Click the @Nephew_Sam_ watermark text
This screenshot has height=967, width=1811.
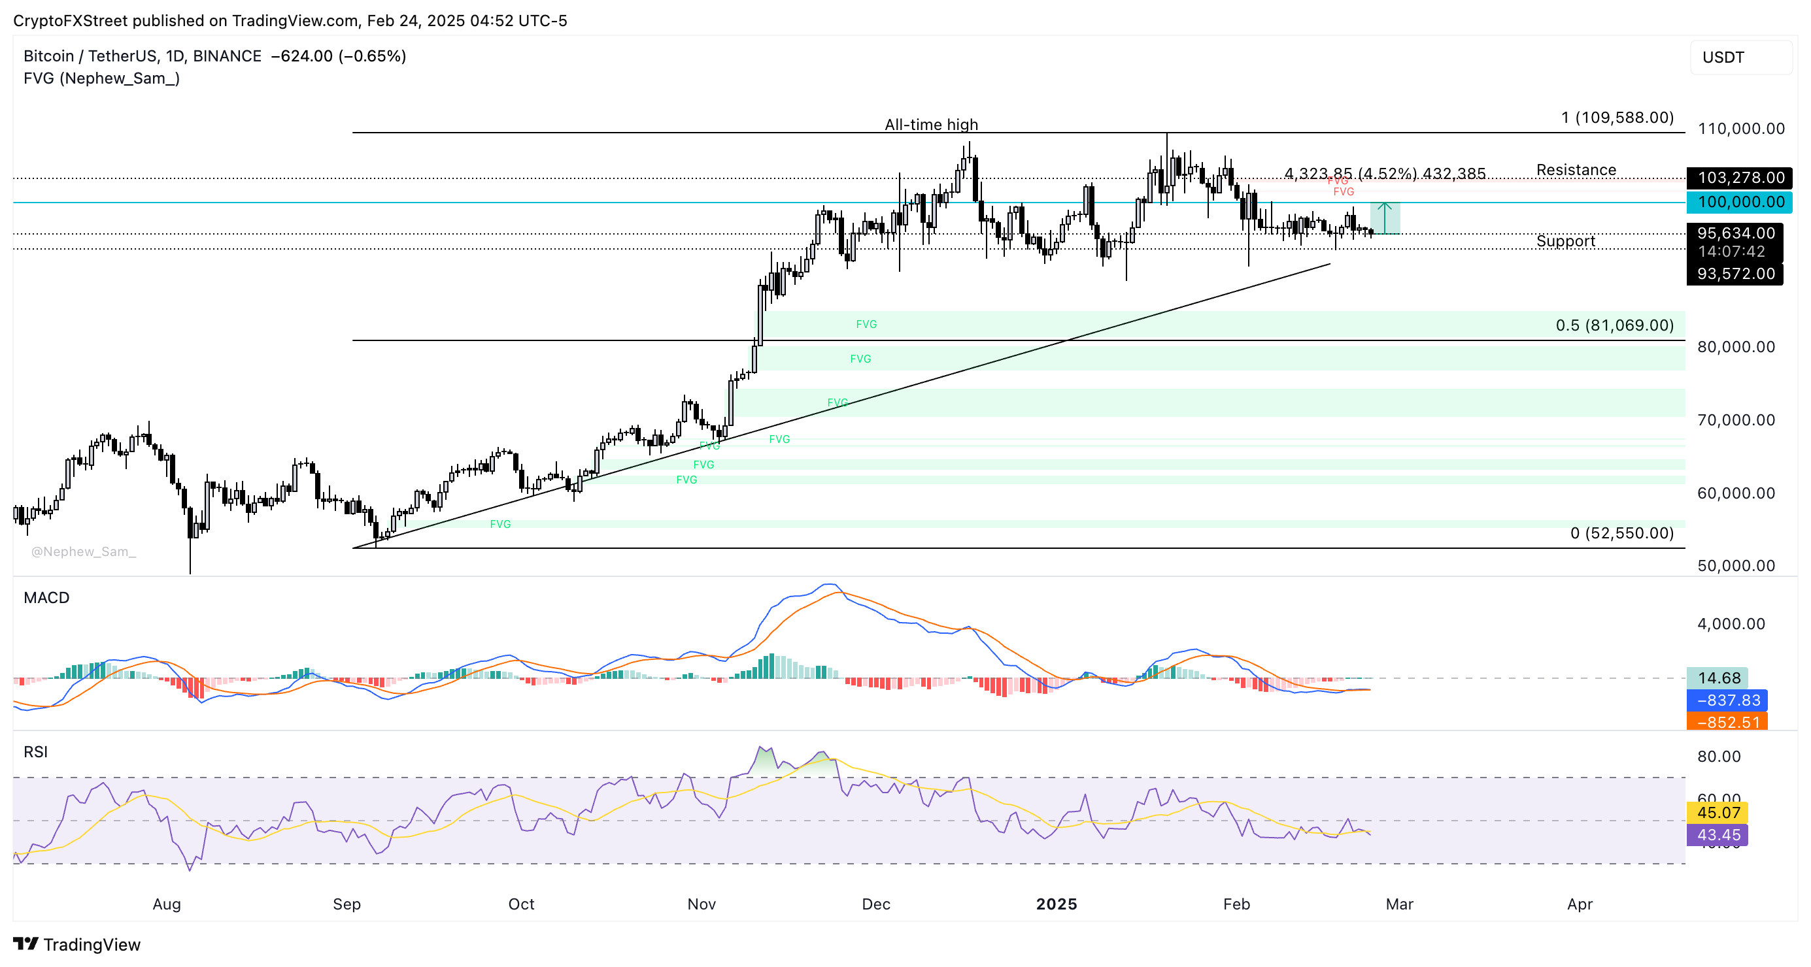click(x=84, y=551)
